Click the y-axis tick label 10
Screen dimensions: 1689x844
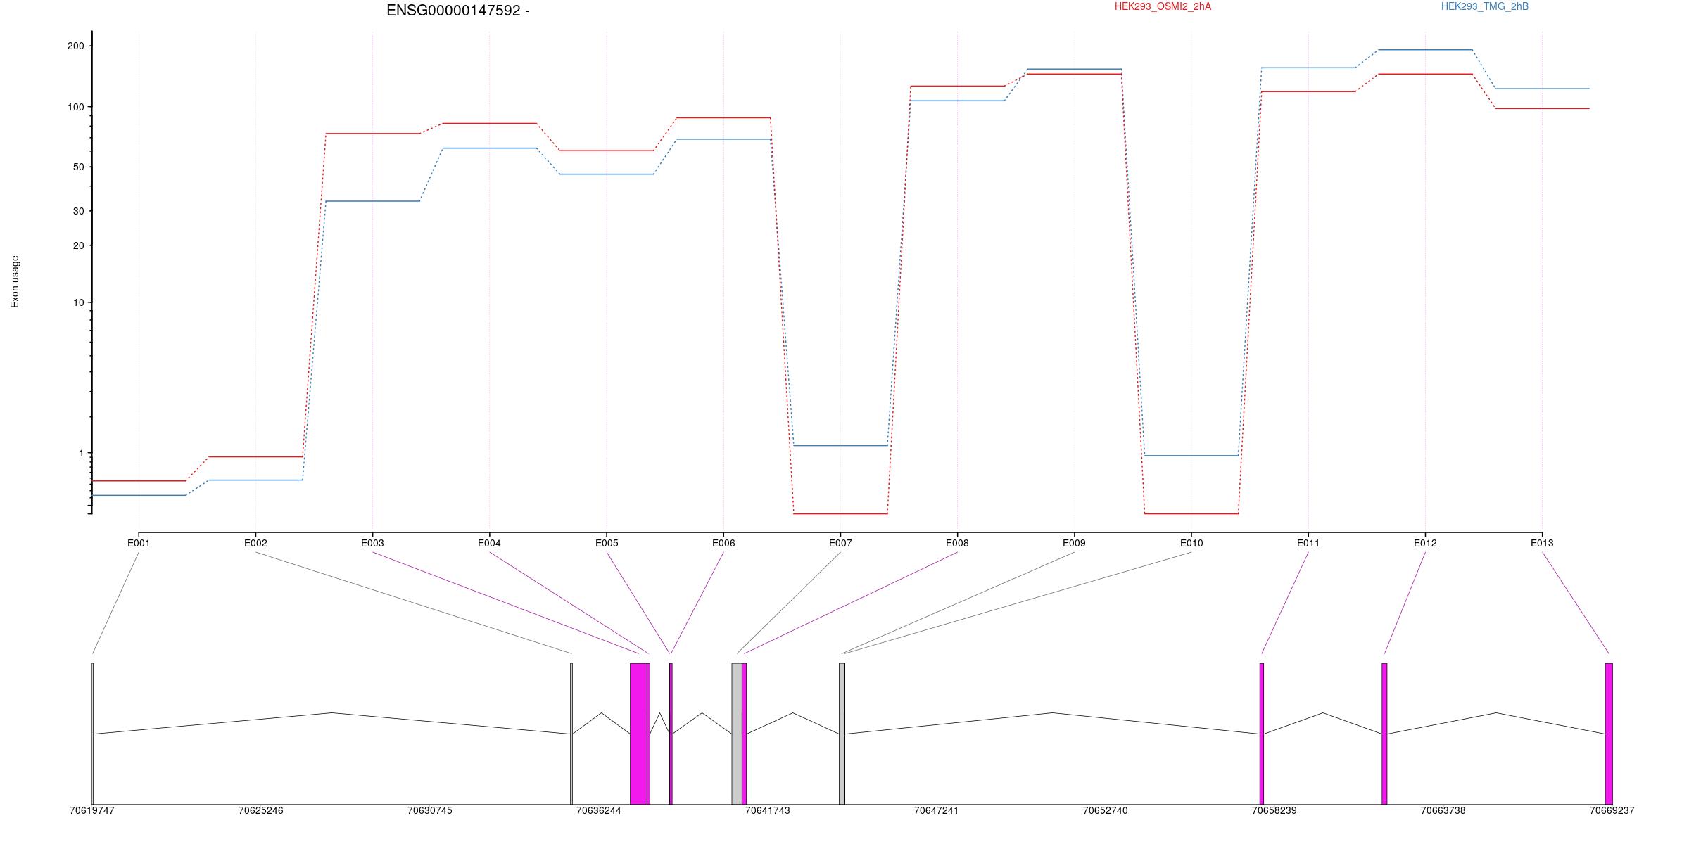(78, 302)
